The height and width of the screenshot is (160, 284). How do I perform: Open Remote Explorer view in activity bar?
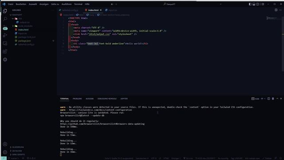tap(5, 44)
